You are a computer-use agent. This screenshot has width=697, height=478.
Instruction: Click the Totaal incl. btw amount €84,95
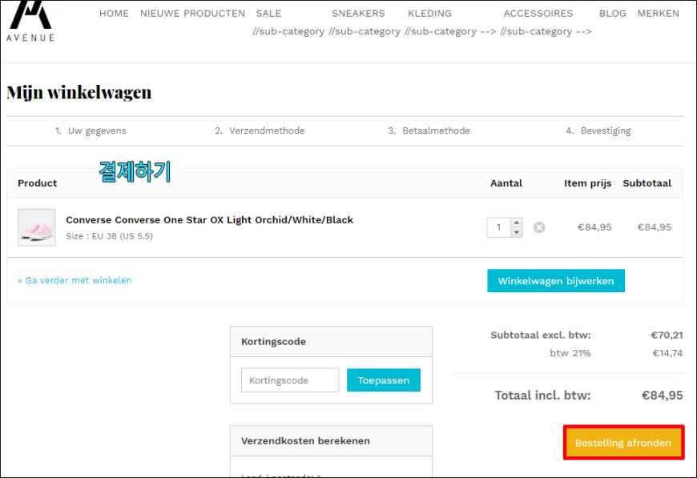662,395
